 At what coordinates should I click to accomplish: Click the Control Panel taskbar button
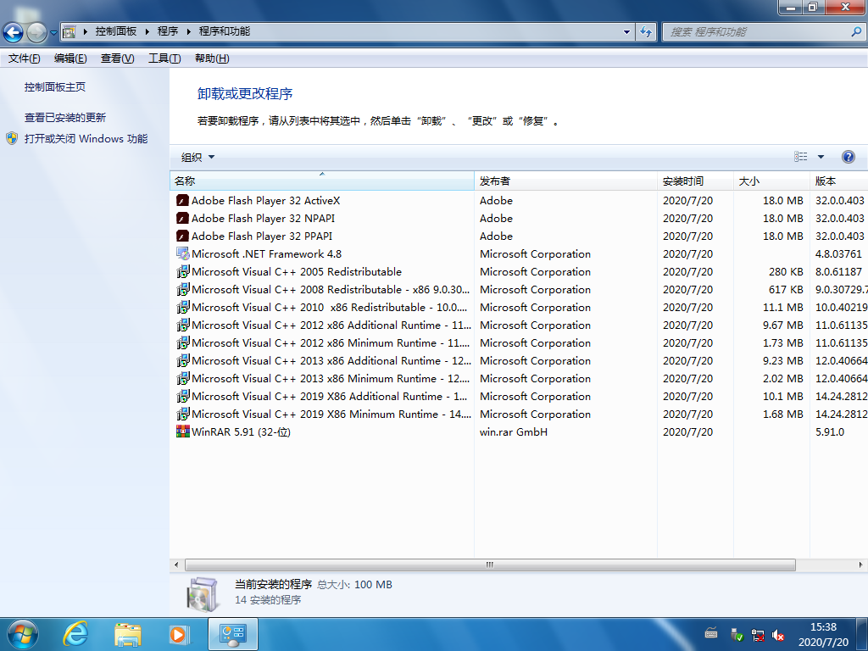pyautogui.click(x=232, y=634)
